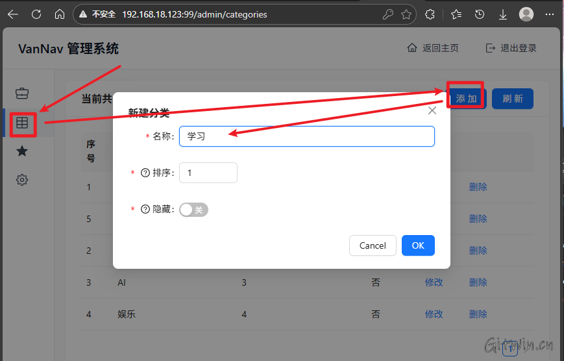Open the star favorites sidebar icon
564x361 pixels.
coord(22,151)
